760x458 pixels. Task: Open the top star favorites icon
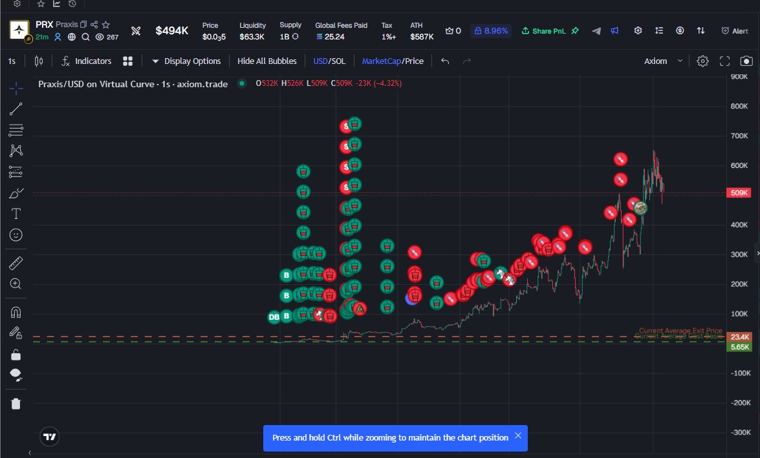click(x=41, y=4)
